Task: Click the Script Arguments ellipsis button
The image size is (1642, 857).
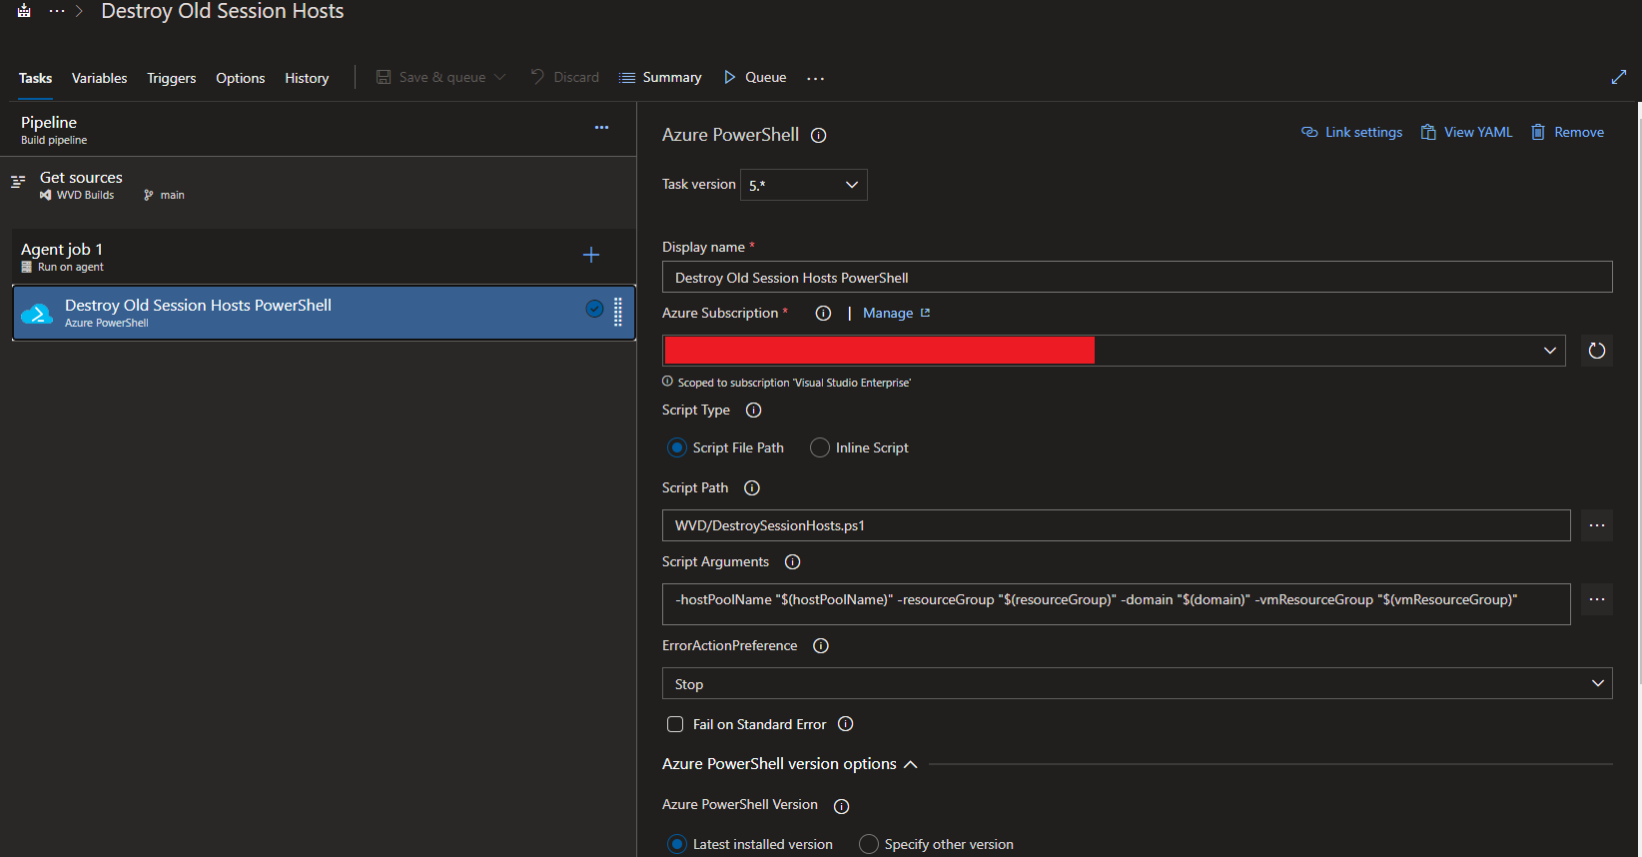Action: (x=1596, y=599)
